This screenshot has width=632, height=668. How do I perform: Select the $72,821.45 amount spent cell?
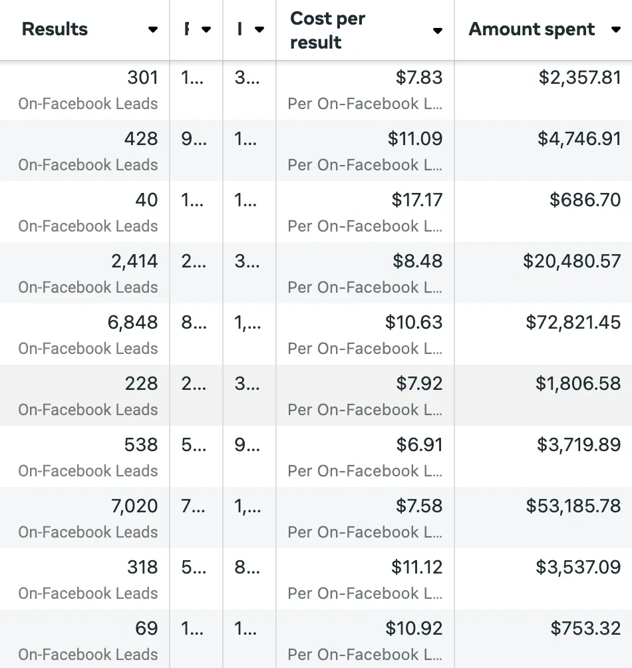click(544, 335)
